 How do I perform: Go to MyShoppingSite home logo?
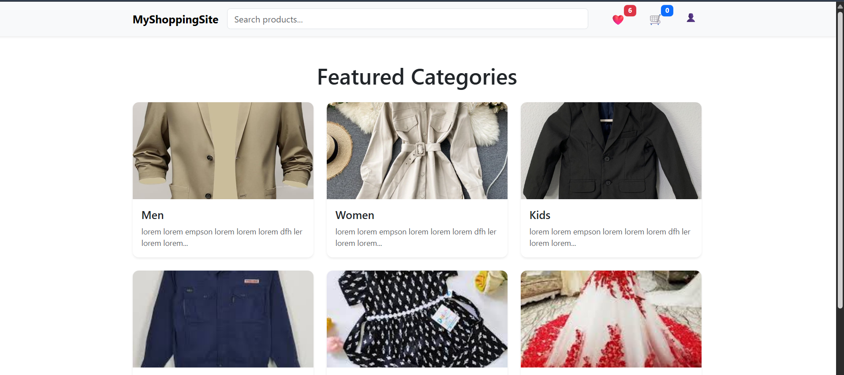pos(176,19)
